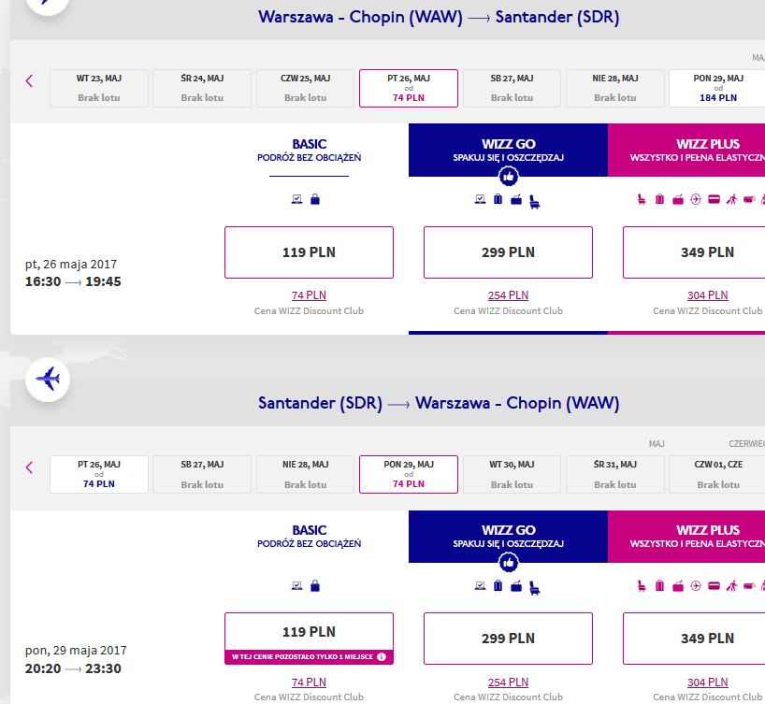Screen dimensions: 765x704
Task: Click return WIZZ PLUS airport check-in plane icon
Action: (696, 585)
